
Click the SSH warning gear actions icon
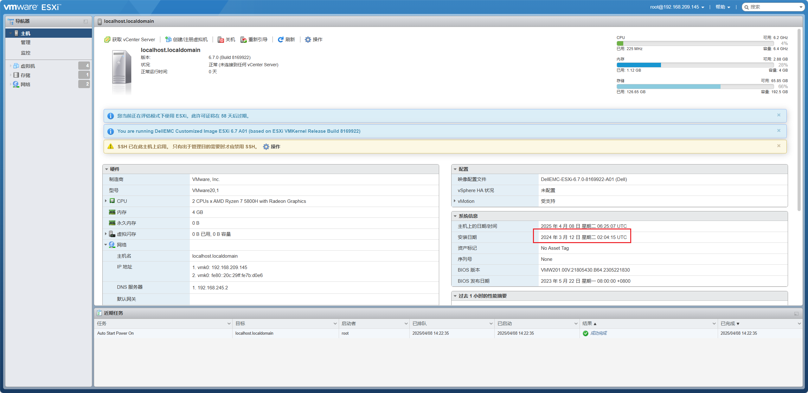click(x=266, y=147)
